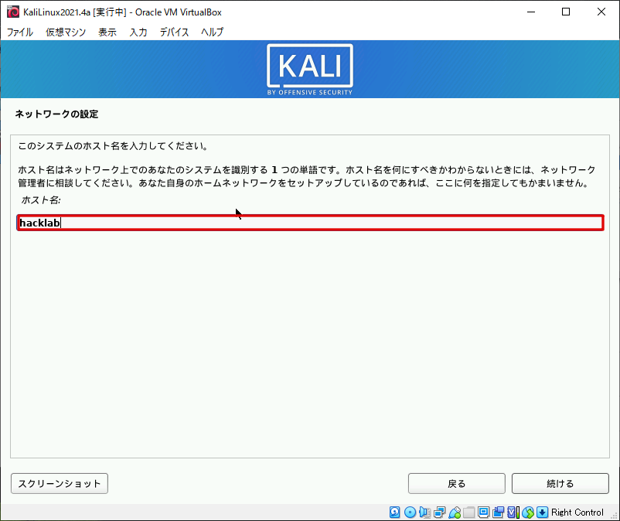620x521 pixels.
Task: Click the optical disc status icon
Action: pyautogui.click(x=410, y=512)
